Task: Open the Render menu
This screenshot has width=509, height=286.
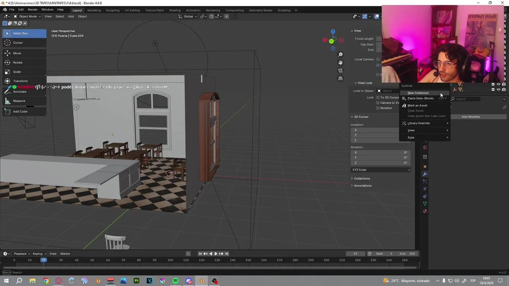Action: pyautogui.click(x=33, y=10)
